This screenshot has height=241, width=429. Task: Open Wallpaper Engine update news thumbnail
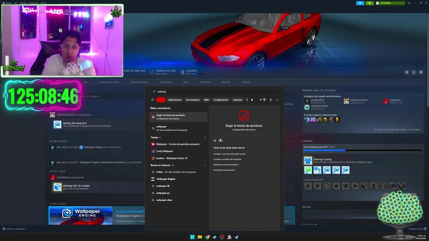[x=80, y=216]
